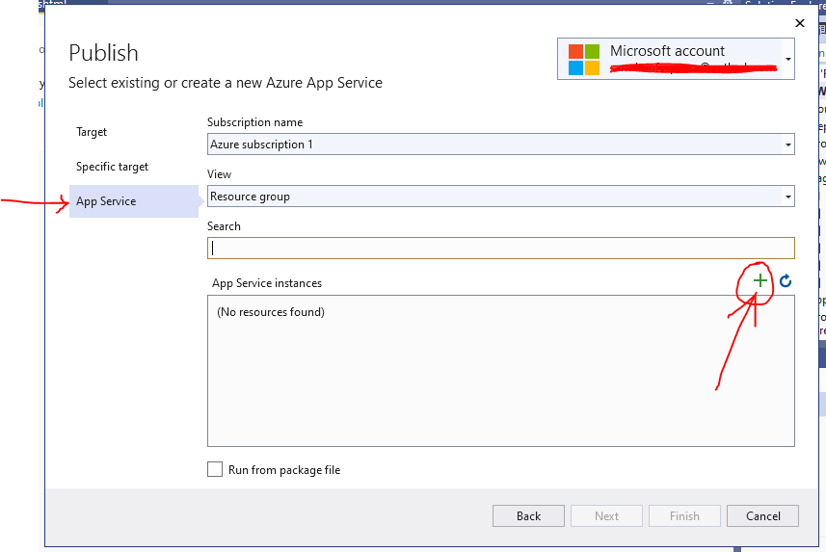This screenshot has height=552, width=826.
Task: Close the Publish dialog with the X
Action: pos(800,23)
